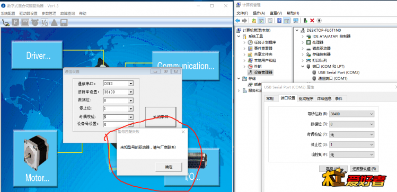Image resolution: width=397 pixels, height=192 pixels.
Task: Expand the IDE ATA/ATAPI 控制器 node
Action: (303, 36)
